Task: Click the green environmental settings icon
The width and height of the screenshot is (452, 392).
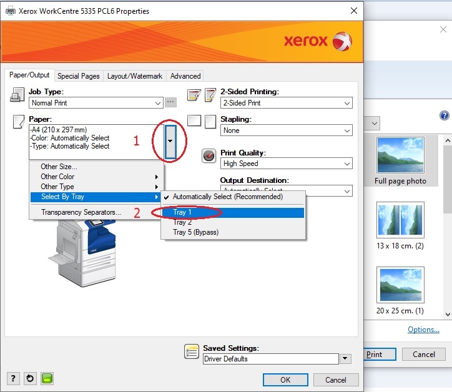Action: point(47,378)
